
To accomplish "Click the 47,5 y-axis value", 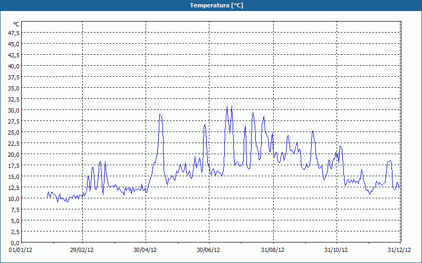I will click(14, 33).
